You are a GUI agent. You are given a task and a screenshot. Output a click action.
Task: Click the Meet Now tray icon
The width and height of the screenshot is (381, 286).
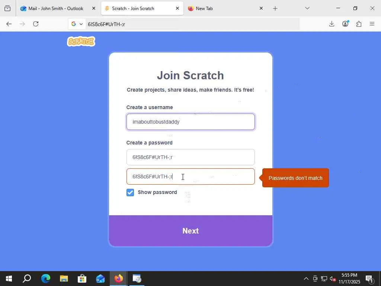point(315,279)
